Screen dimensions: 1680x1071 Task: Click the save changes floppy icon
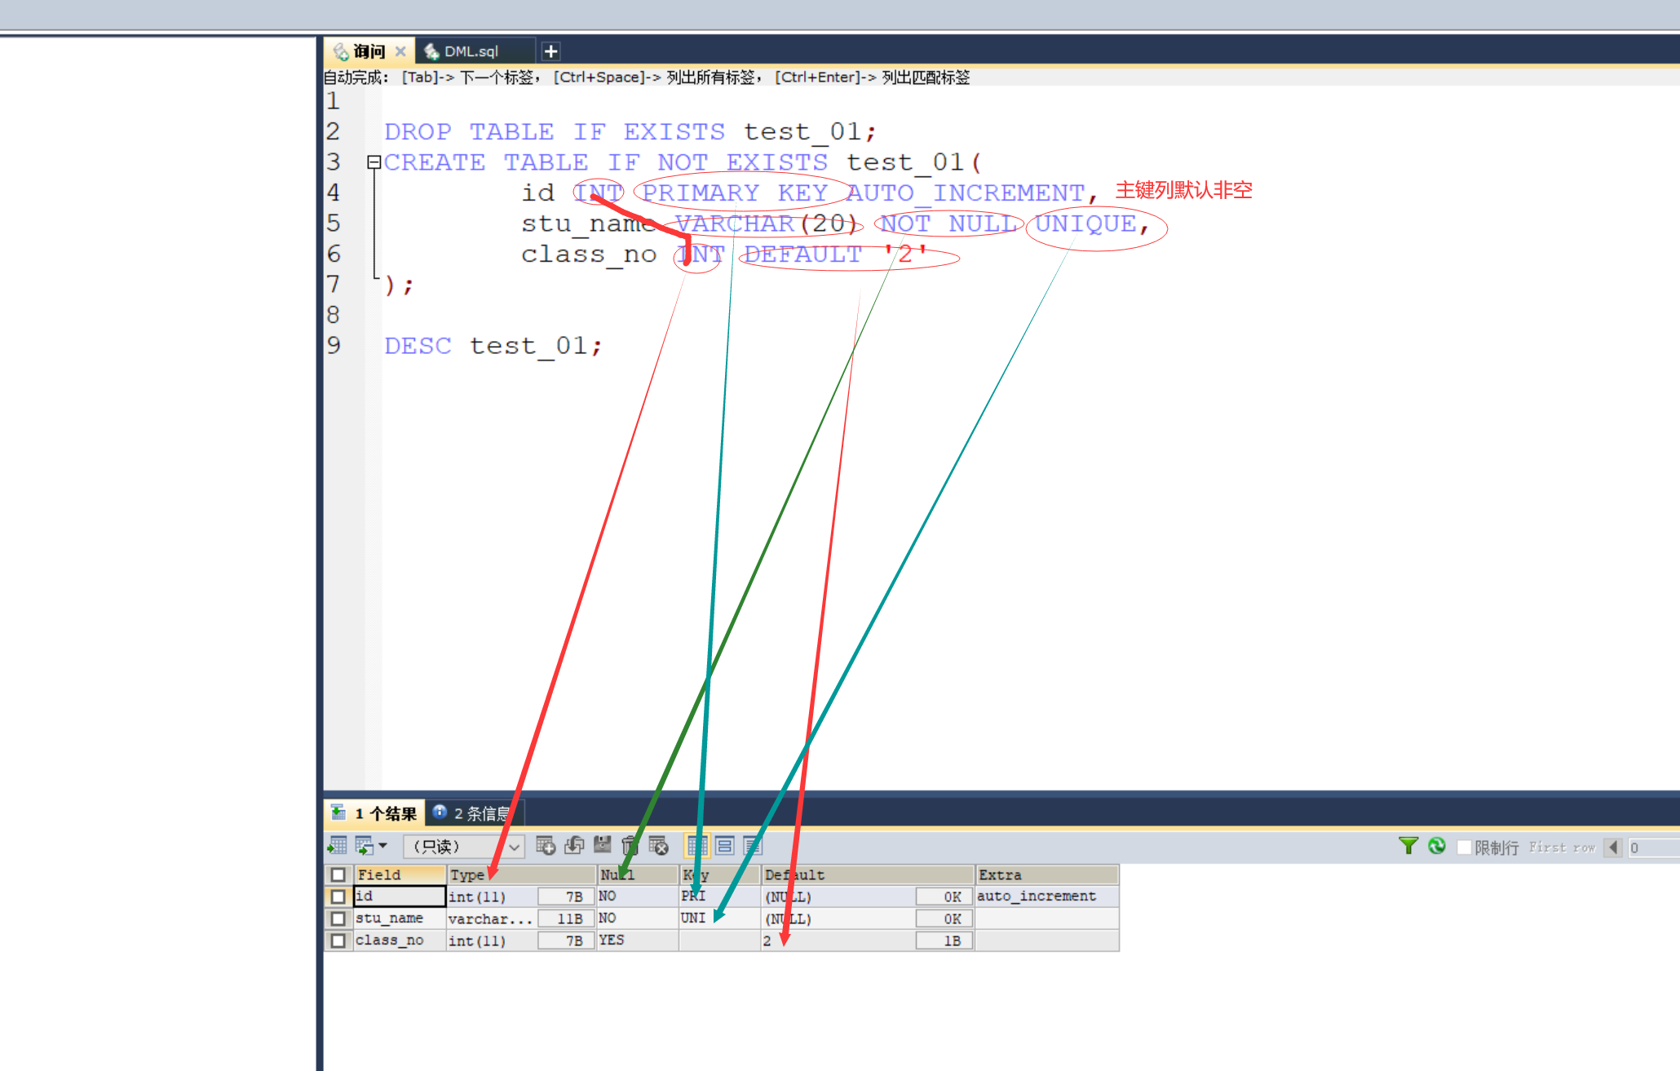point(602,846)
